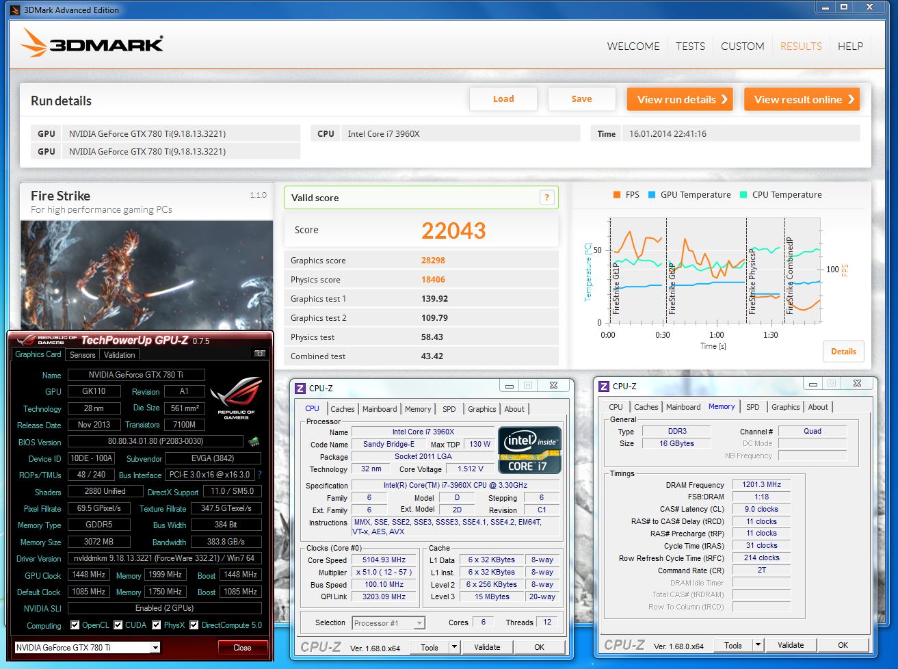Switch to the Sensors tab in GPU-Z
The image size is (898, 669).
coord(83,355)
